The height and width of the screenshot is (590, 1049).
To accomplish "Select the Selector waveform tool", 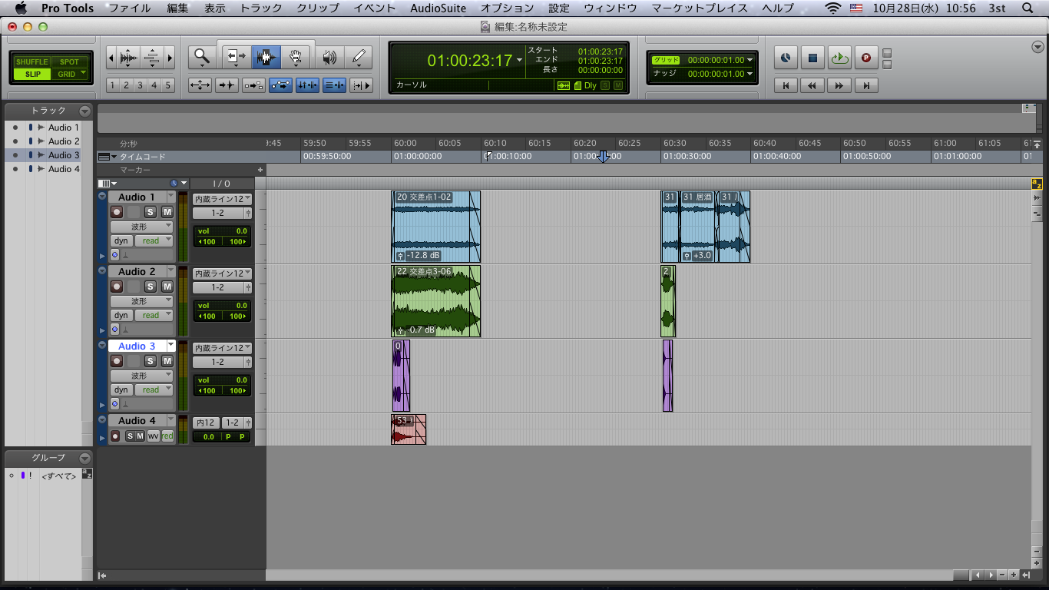I will 266,57.
